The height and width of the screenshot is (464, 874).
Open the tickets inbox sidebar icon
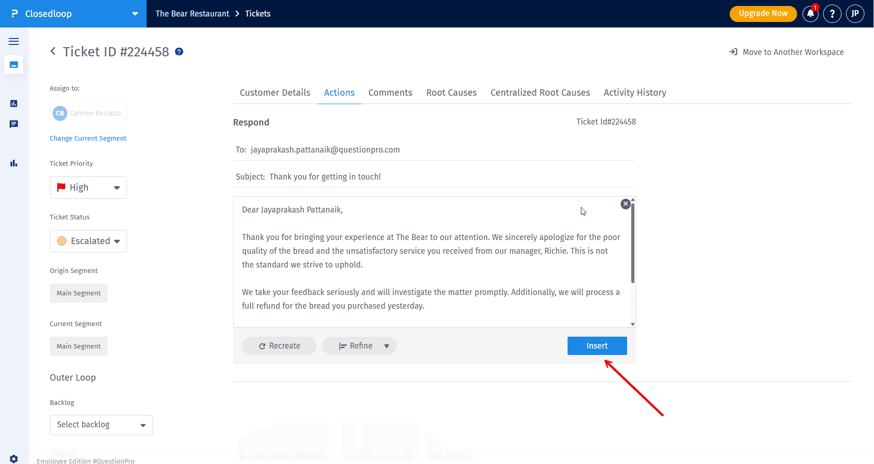[x=14, y=65]
